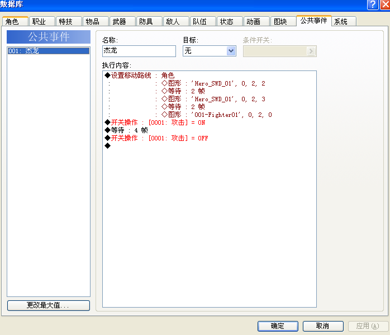The image size is (390, 335).
Task: Switch to the 防具 tab
Action: point(149,21)
